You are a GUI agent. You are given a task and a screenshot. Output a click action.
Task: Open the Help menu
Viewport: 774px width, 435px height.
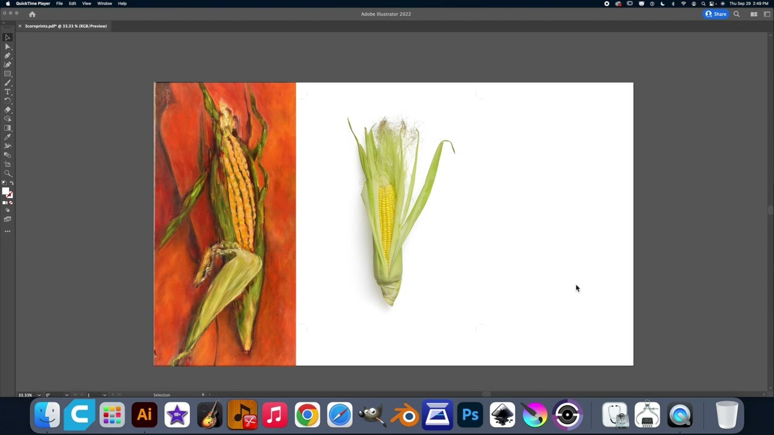(x=122, y=4)
